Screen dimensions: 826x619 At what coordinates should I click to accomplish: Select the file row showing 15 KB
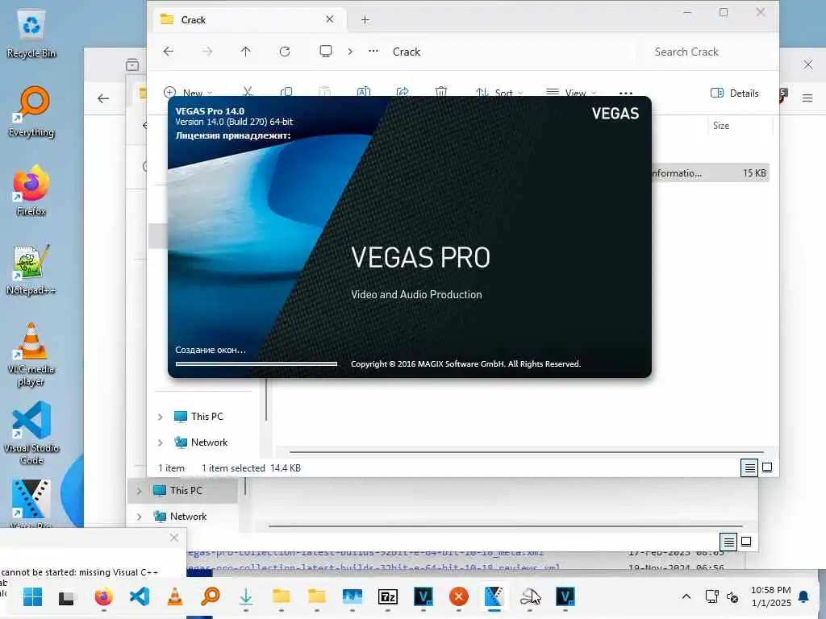coord(710,173)
